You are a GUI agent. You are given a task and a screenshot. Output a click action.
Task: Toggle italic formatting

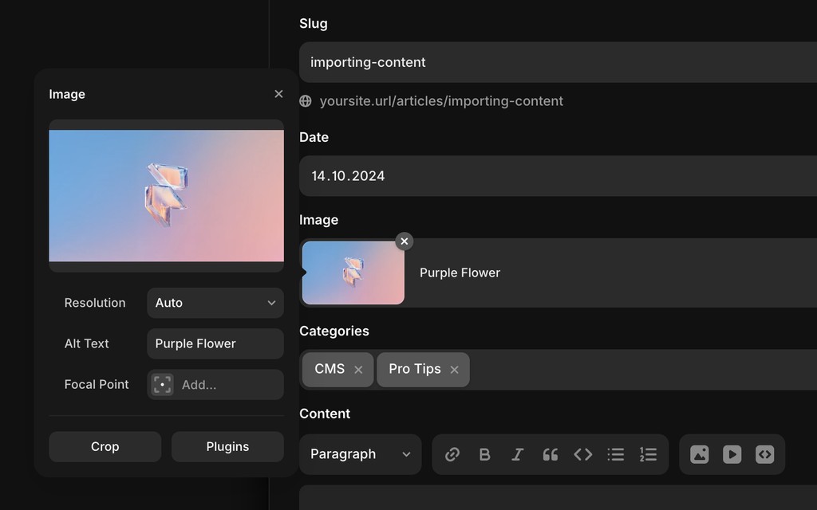(517, 453)
